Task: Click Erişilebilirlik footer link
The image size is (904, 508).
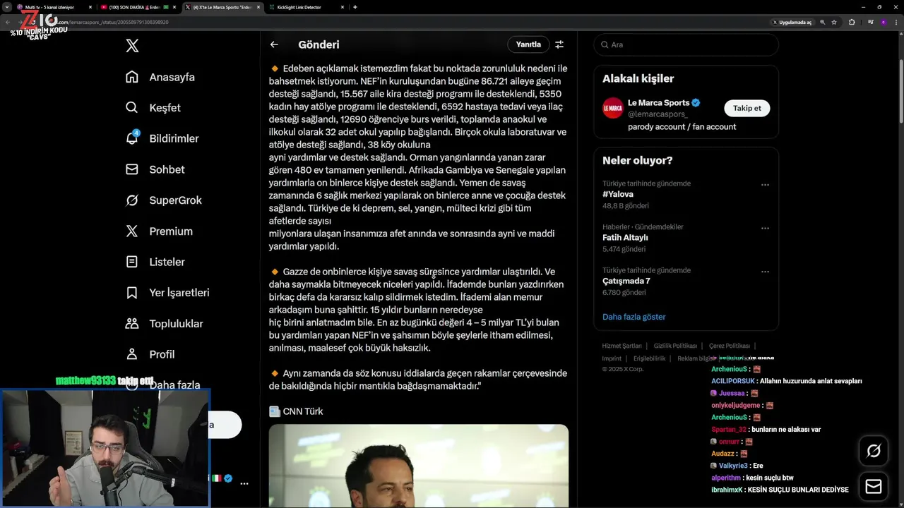Action: [x=648, y=358]
